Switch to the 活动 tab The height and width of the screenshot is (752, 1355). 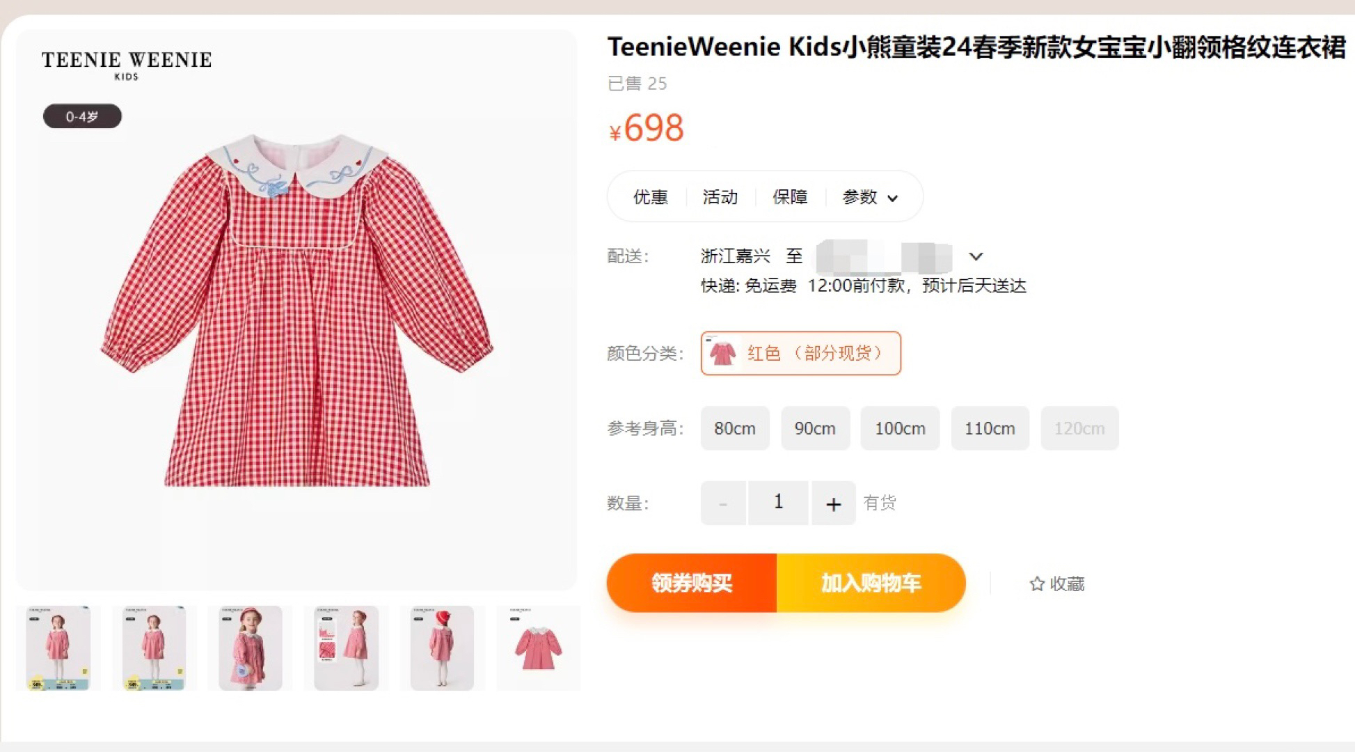[x=720, y=197]
